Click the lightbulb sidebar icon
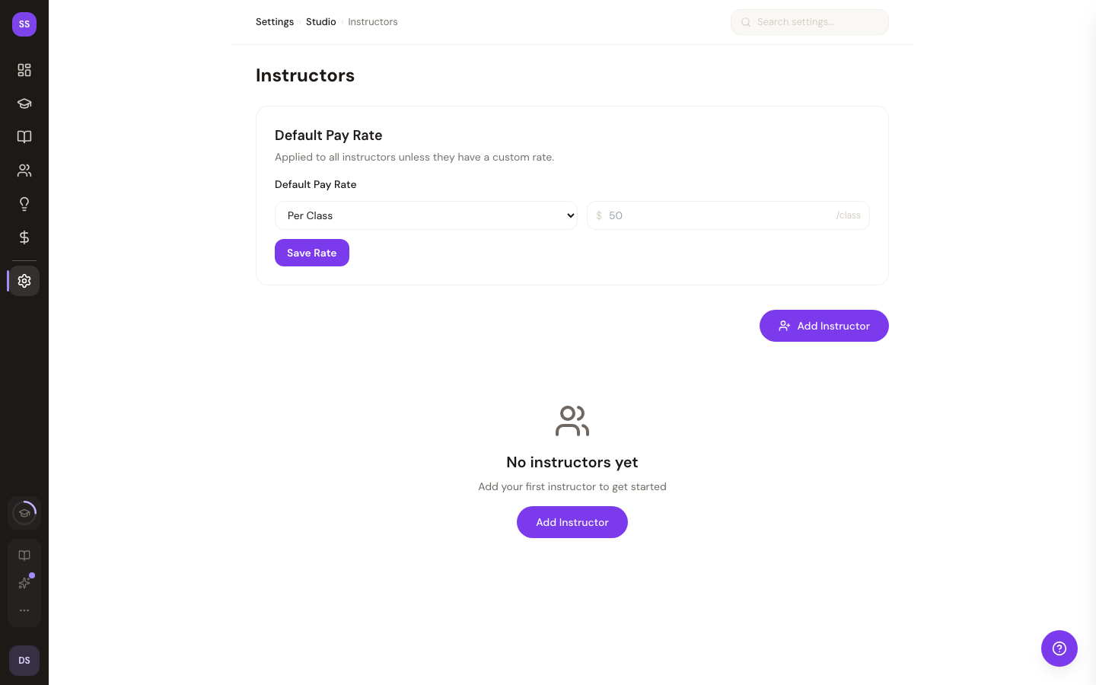The height and width of the screenshot is (685, 1096). 24,204
